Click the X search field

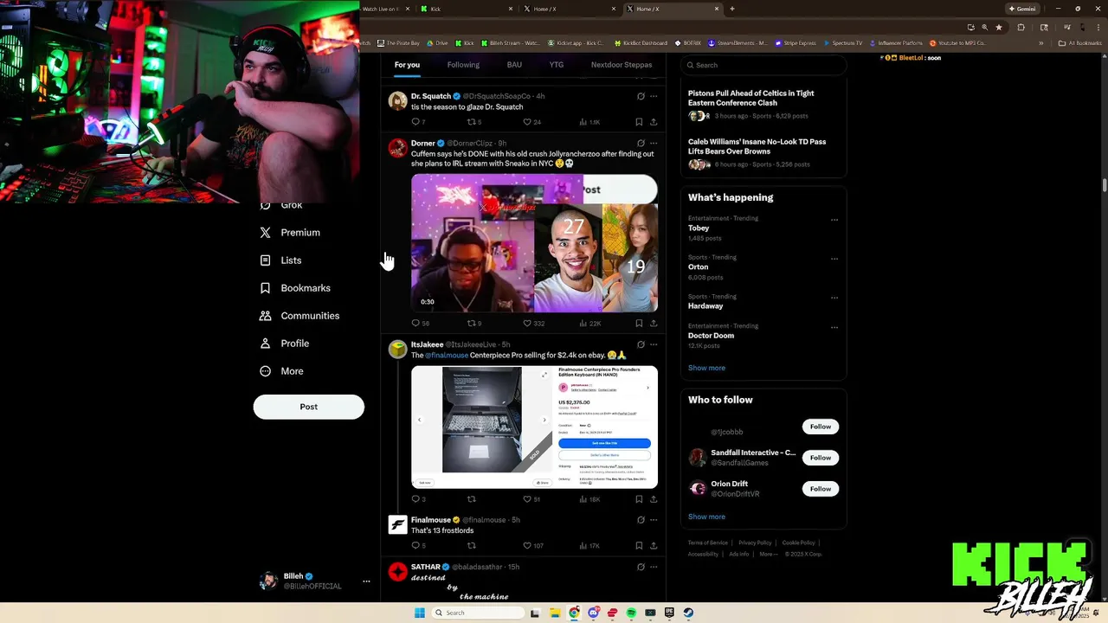coord(763,65)
